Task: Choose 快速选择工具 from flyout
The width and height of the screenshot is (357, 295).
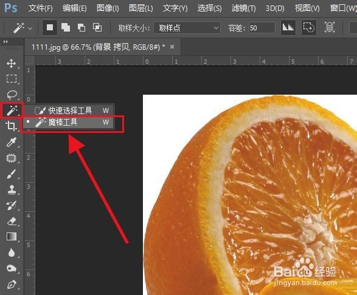Action: click(x=69, y=110)
